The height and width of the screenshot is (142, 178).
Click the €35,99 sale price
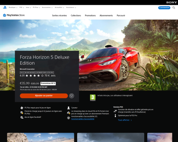25,83
